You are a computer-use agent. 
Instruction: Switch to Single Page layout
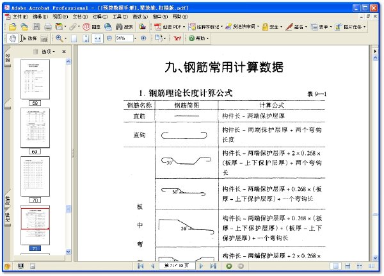[x=336, y=266]
